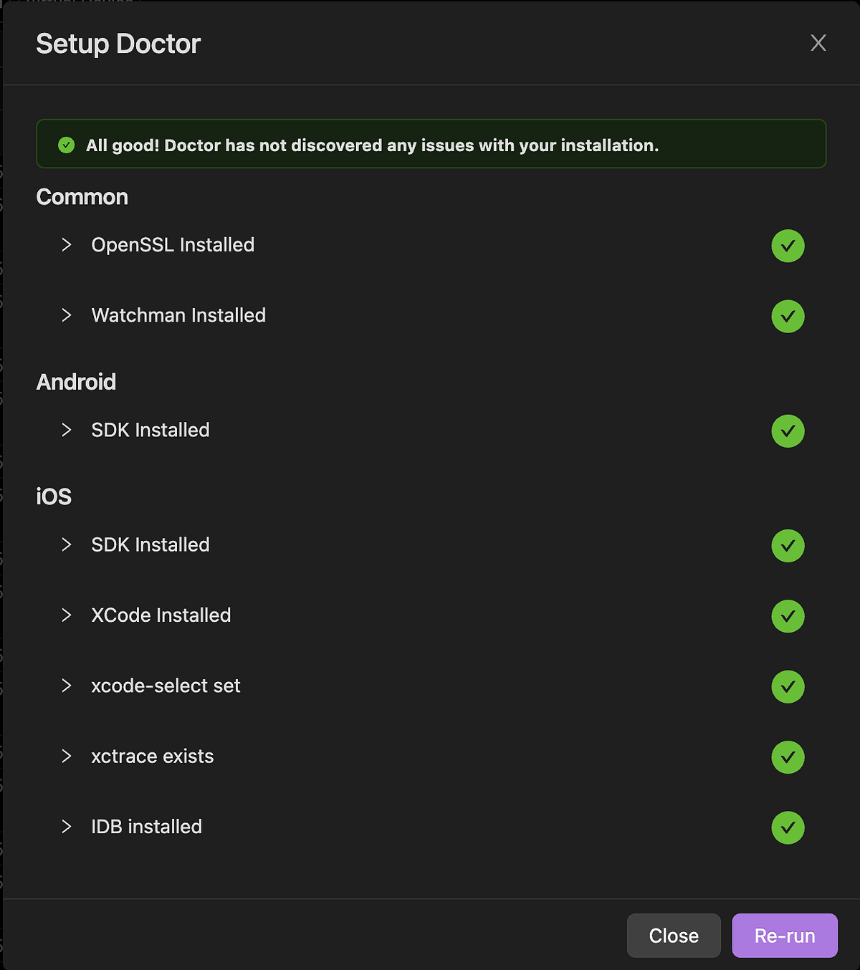This screenshot has width=860, height=970.
Task: Expand the XCode Installed chevron
Action: (67, 615)
